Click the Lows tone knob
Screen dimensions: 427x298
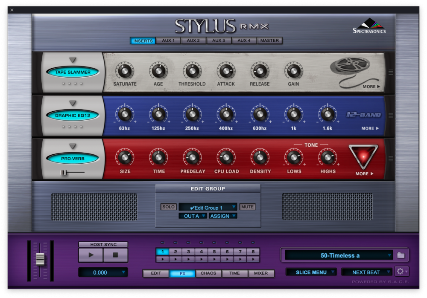click(x=294, y=157)
